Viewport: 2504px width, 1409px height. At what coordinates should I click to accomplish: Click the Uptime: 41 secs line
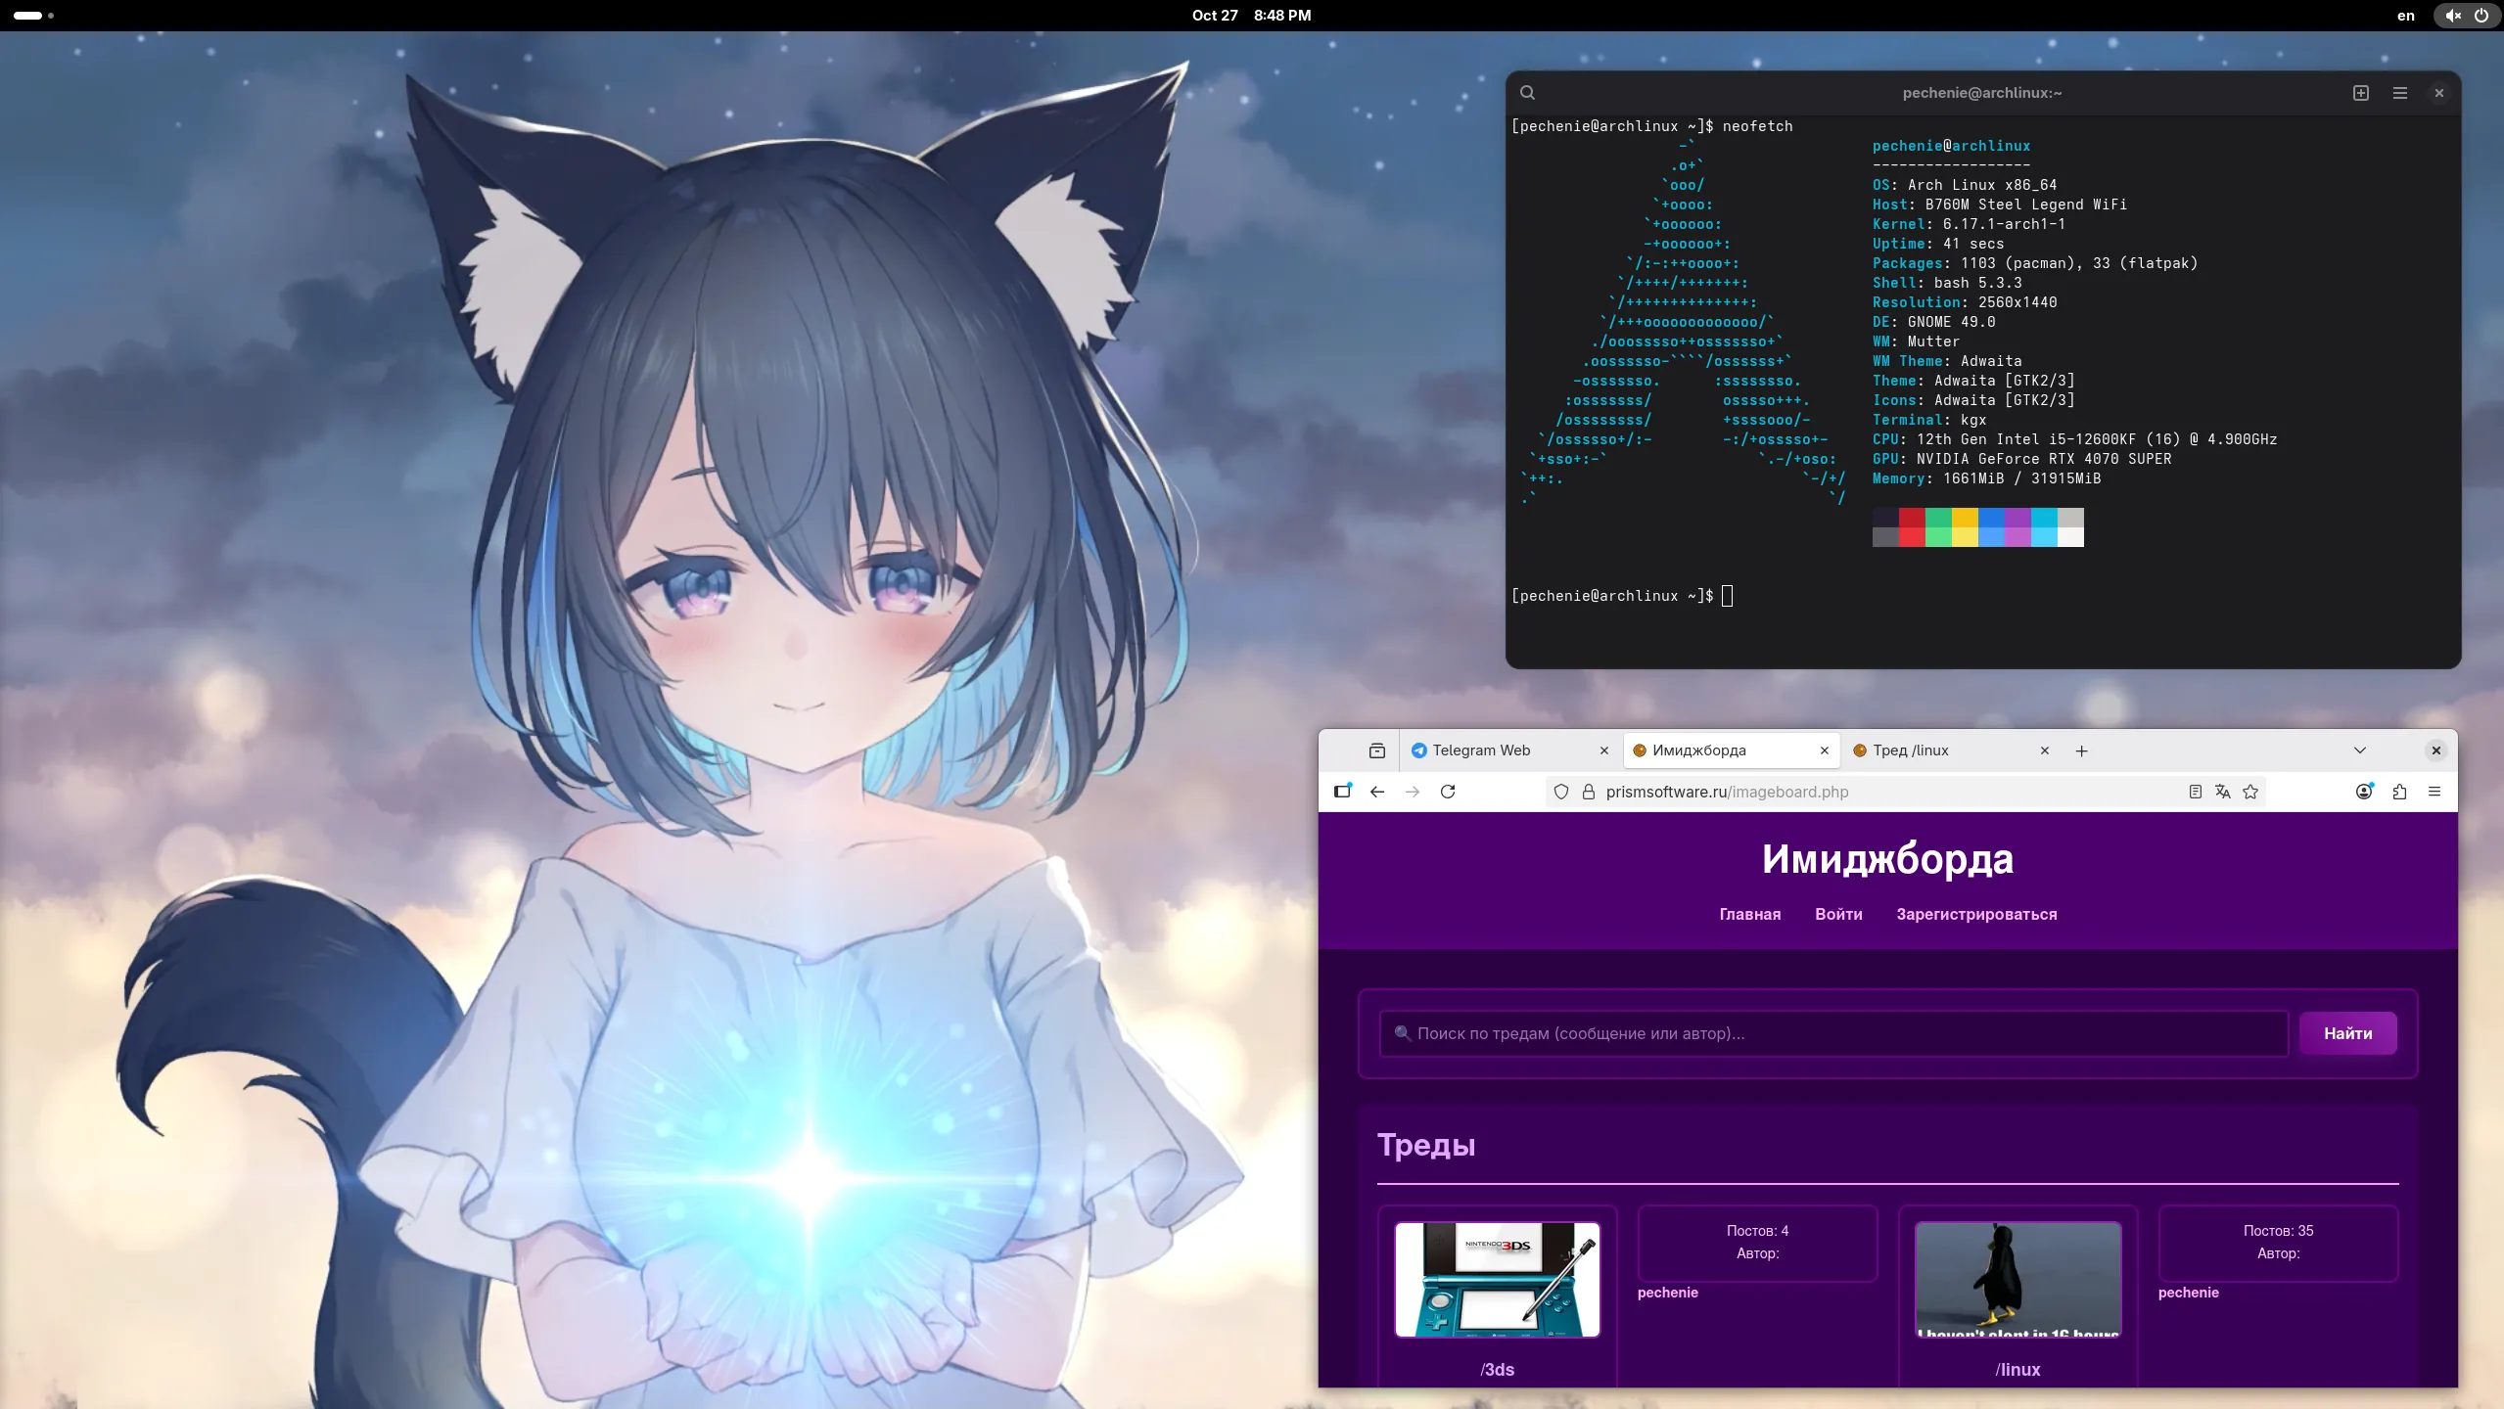(1938, 244)
